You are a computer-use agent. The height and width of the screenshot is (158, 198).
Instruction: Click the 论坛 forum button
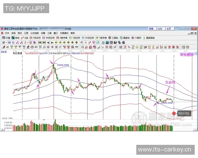(160, 29)
